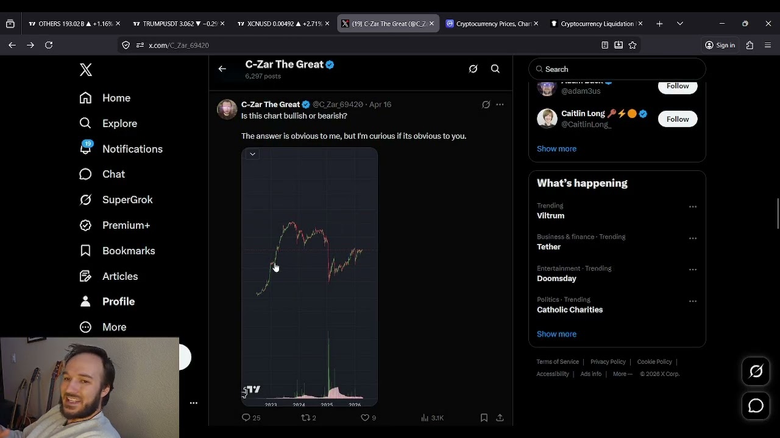Expand the chevron dropdown on chart image
780x438 pixels.
[252, 154]
